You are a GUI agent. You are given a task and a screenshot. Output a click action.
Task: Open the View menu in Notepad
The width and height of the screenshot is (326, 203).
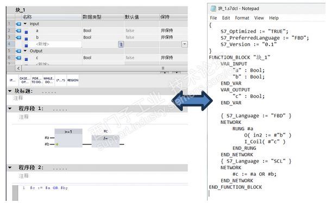(259, 18)
